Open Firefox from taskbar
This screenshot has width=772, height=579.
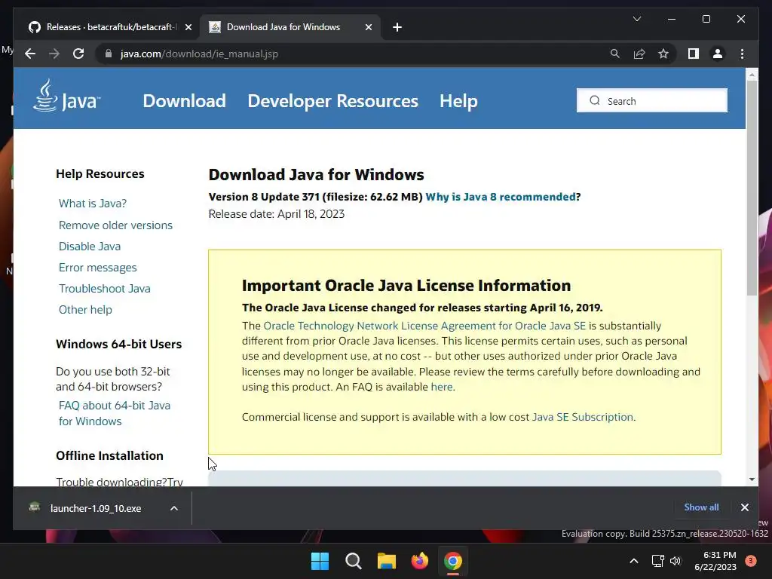[419, 561]
